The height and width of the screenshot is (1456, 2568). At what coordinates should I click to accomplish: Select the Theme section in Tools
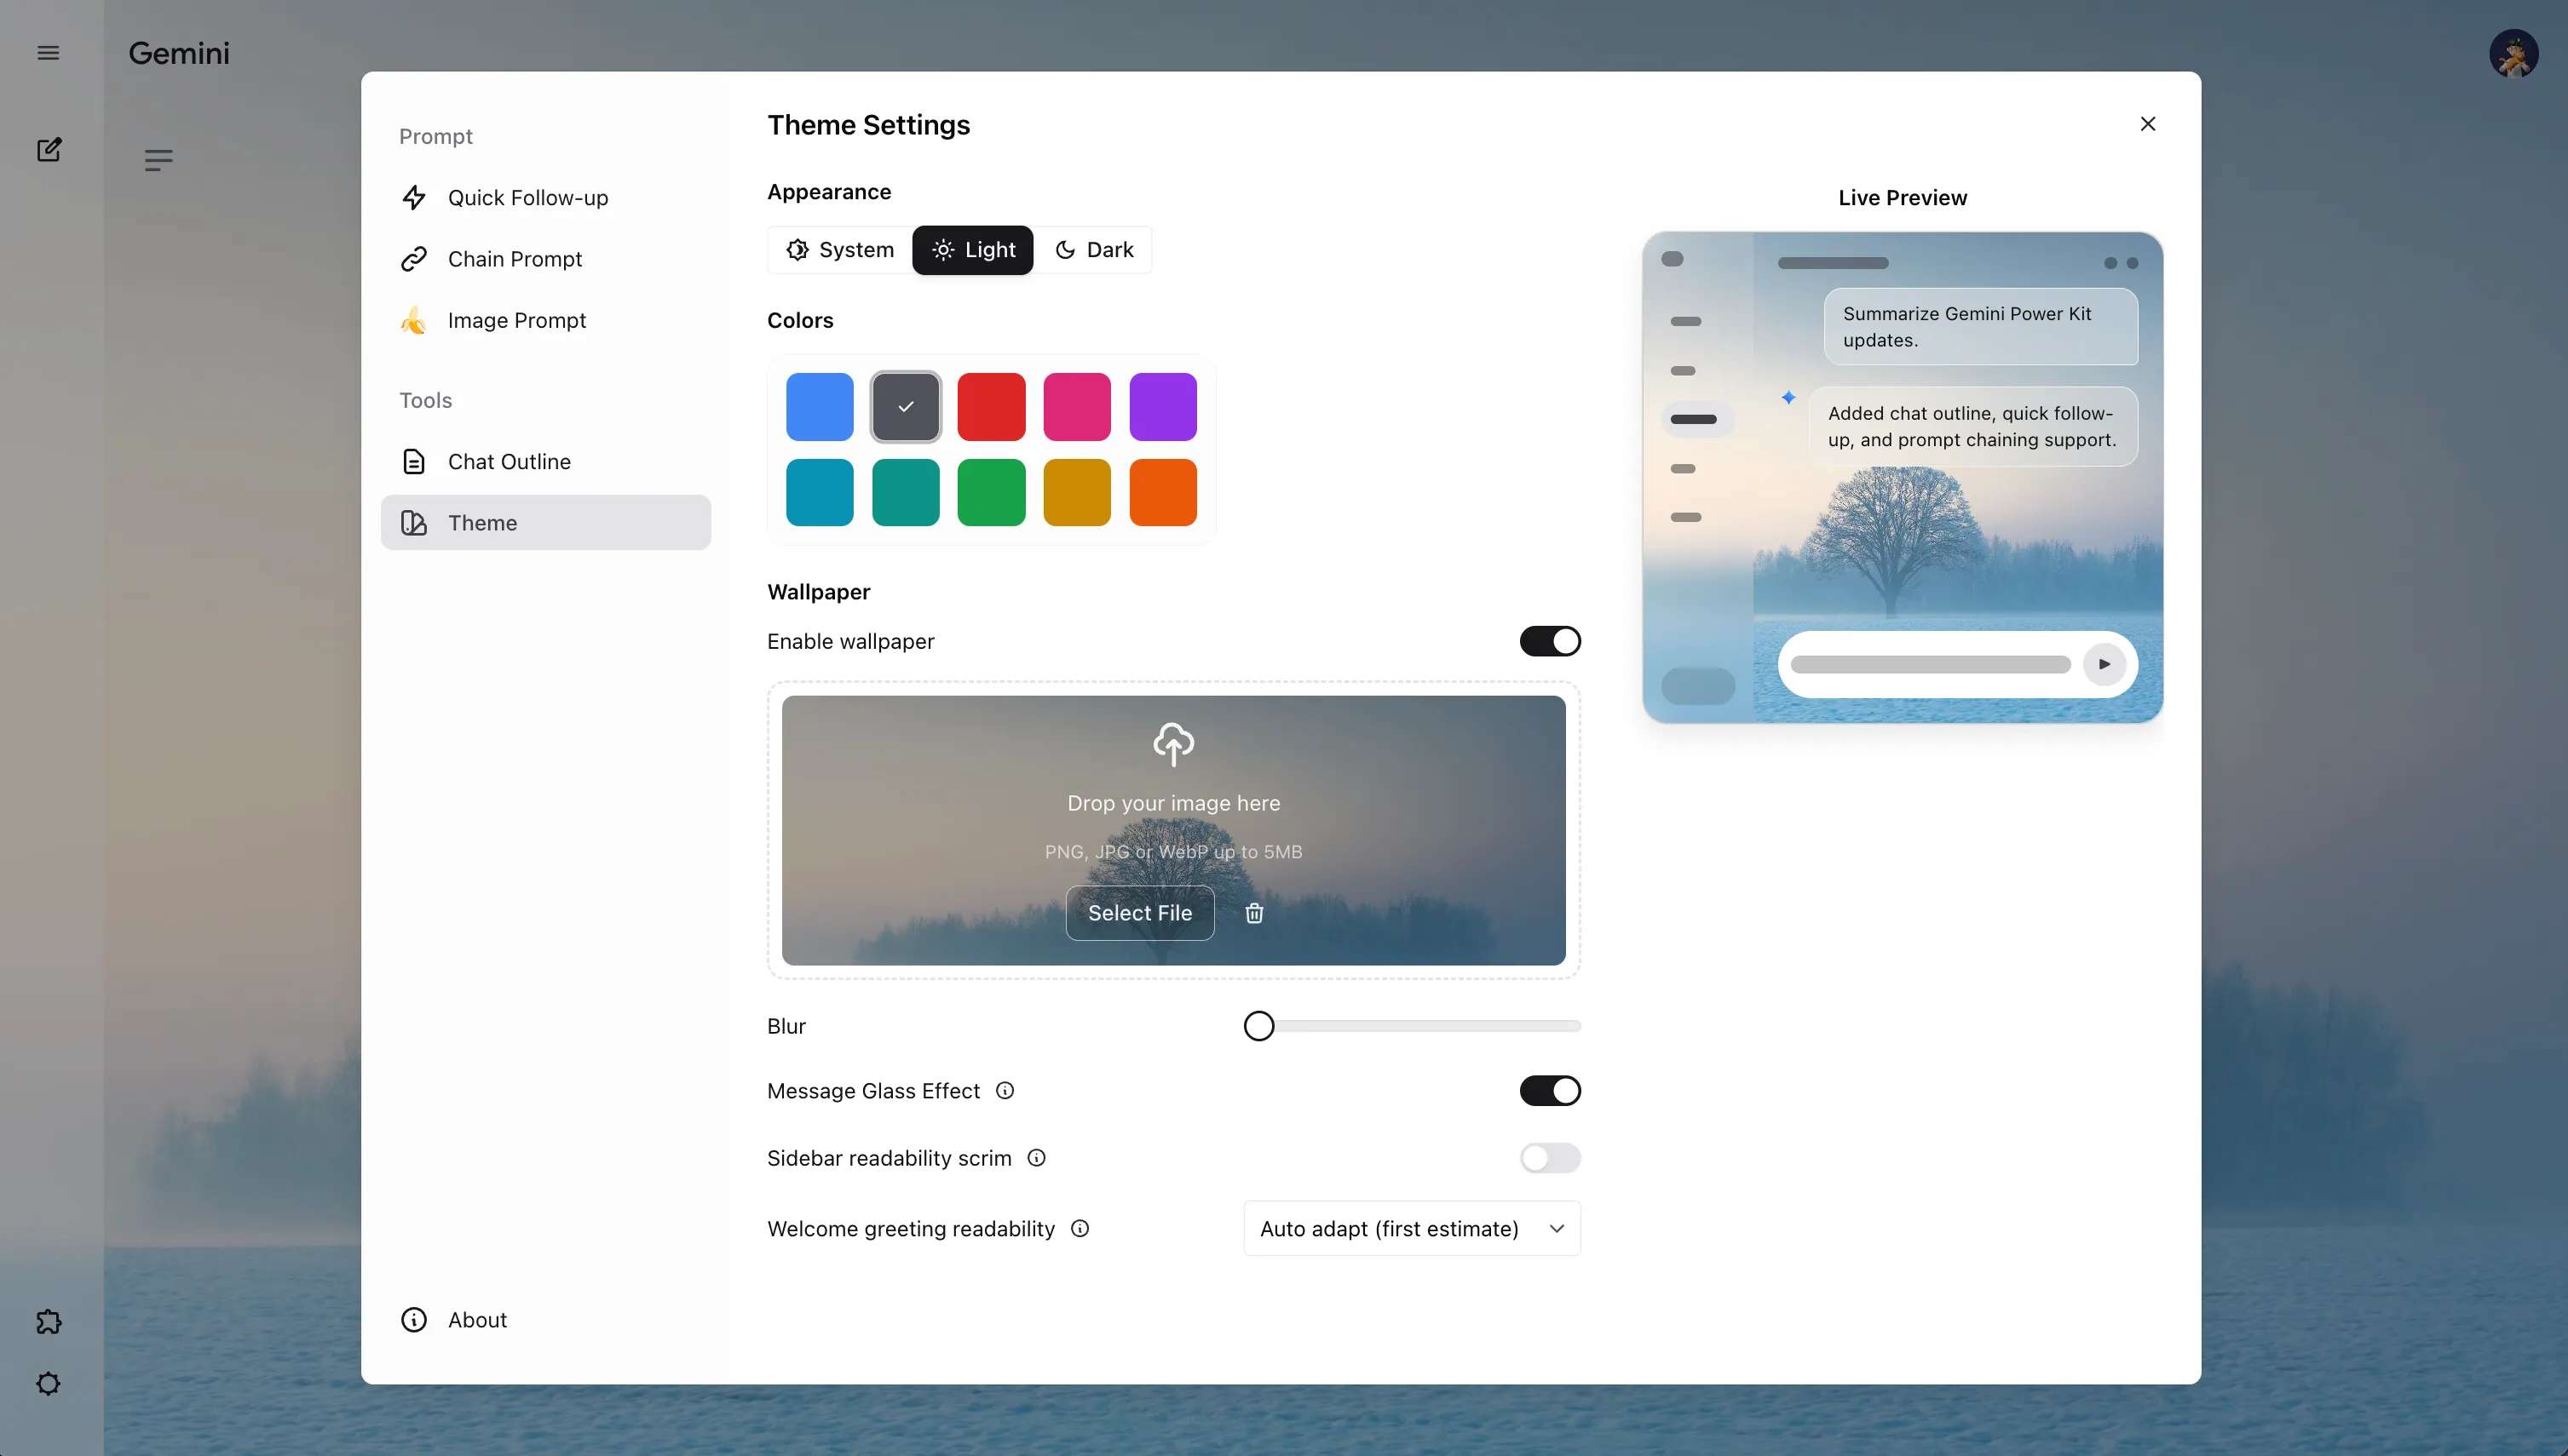pos(483,522)
